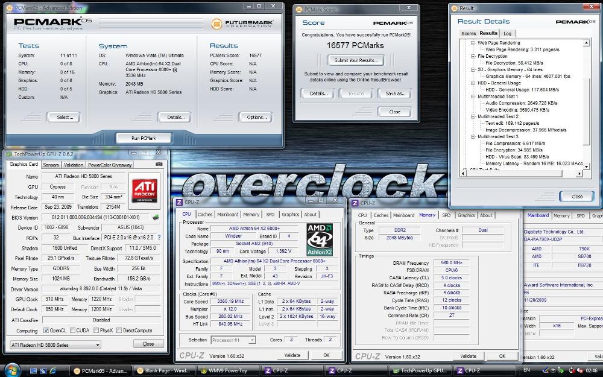Image resolution: width=603 pixels, height=377 pixels.
Task: Click the Save as... button
Action: (395, 93)
